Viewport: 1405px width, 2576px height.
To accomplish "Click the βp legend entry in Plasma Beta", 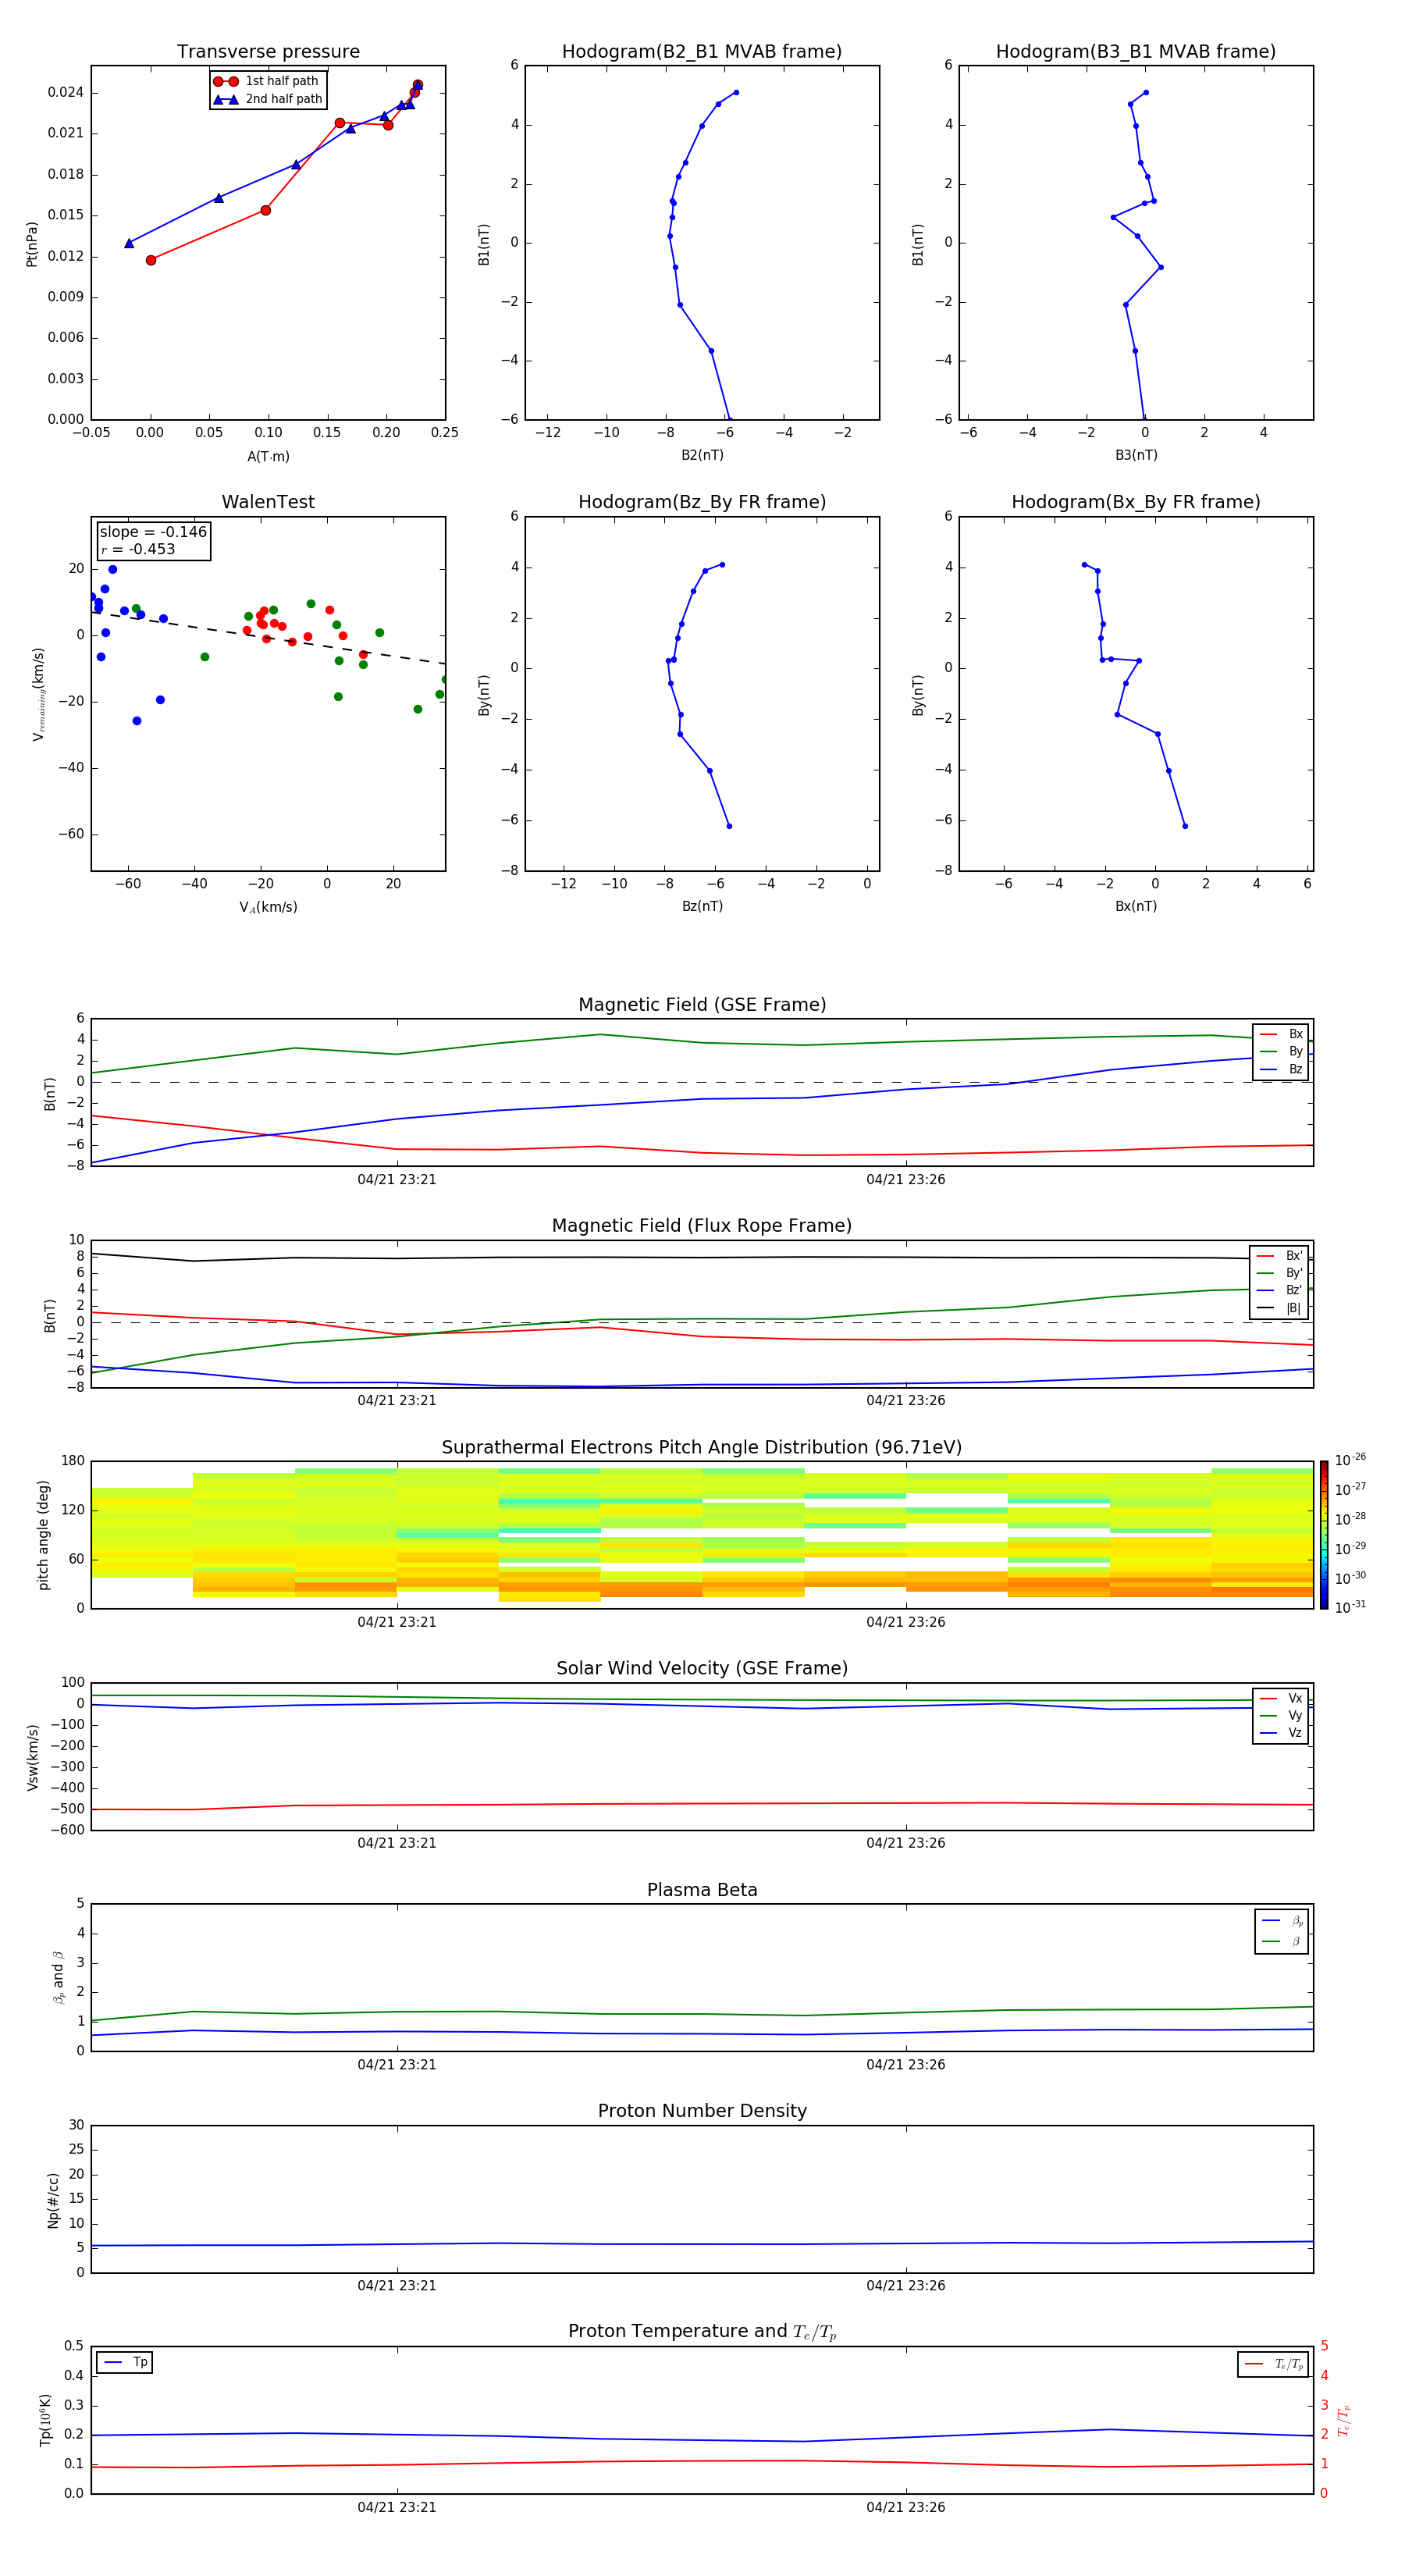I will pos(1282,1920).
